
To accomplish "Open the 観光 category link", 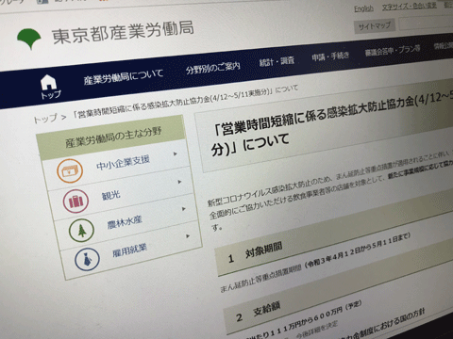I will point(110,196).
